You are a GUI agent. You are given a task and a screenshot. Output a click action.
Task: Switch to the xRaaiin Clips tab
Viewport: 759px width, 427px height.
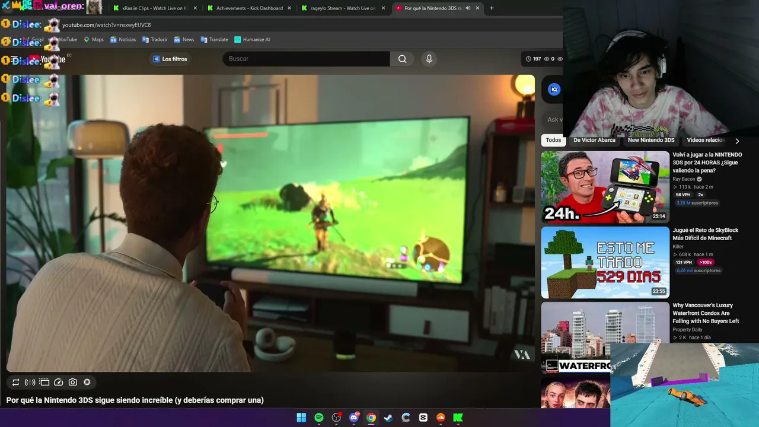click(x=155, y=8)
